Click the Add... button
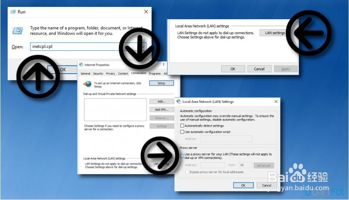Screen dimensions: 349x200 pyautogui.click(x=162, y=101)
